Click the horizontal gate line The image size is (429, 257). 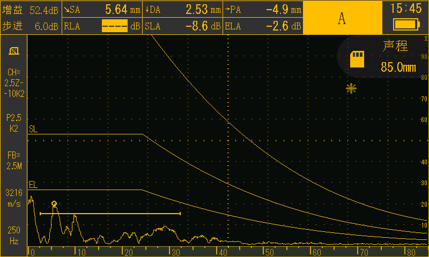[x=110, y=213]
